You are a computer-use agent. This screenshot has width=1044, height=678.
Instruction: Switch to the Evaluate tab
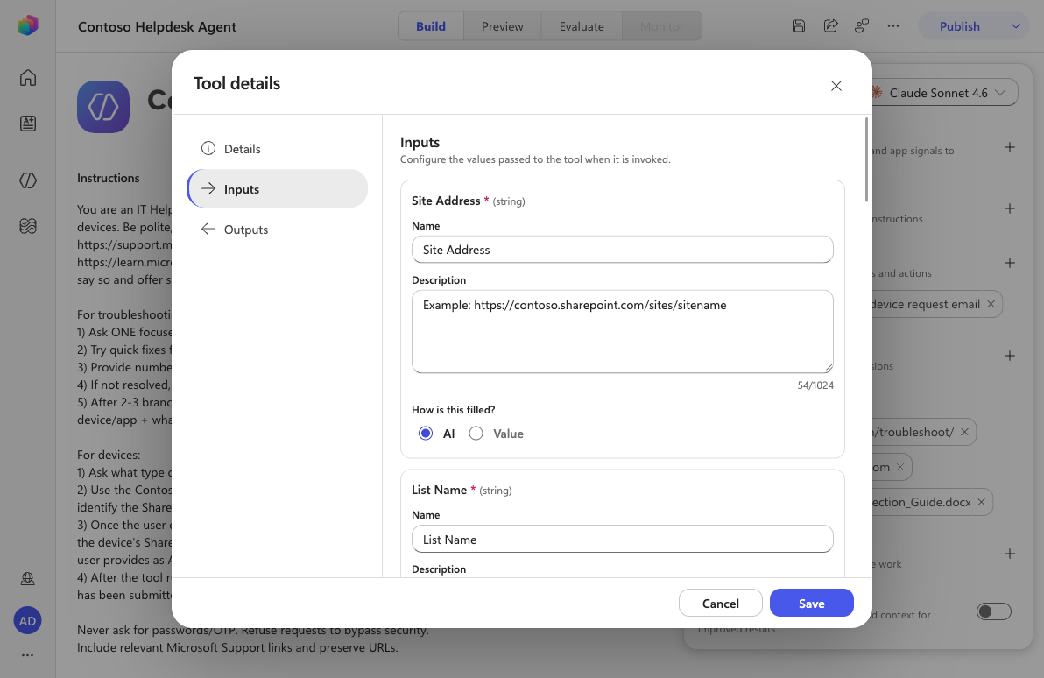(582, 26)
